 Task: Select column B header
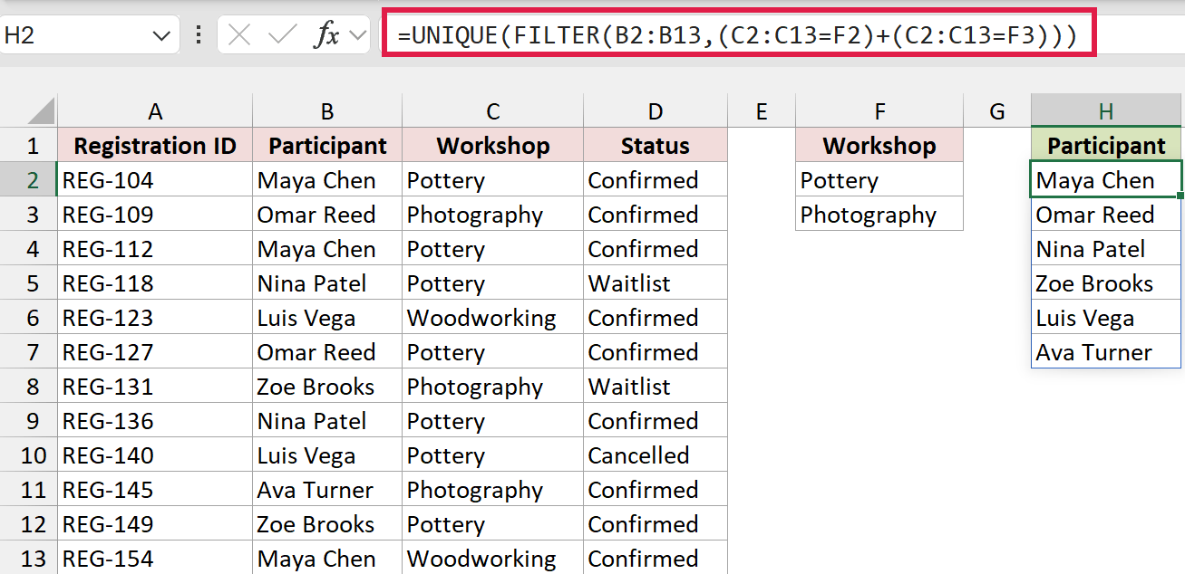[327, 111]
